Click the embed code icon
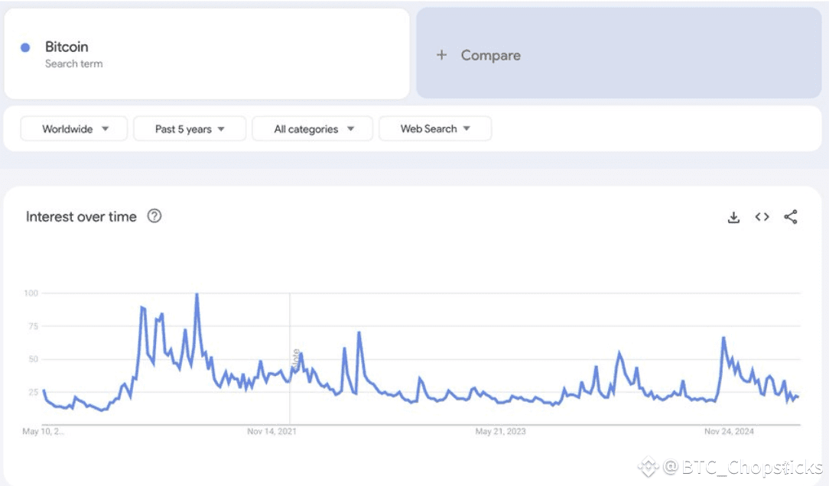This screenshot has width=829, height=486. [762, 217]
